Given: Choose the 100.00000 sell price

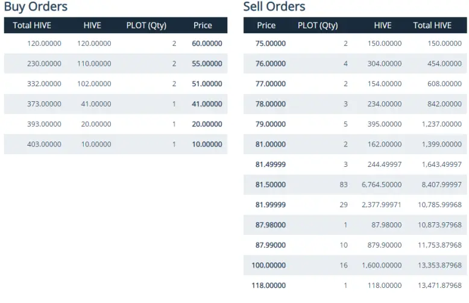Looking at the screenshot, I should pyautogui.click(x=269, y=265).
